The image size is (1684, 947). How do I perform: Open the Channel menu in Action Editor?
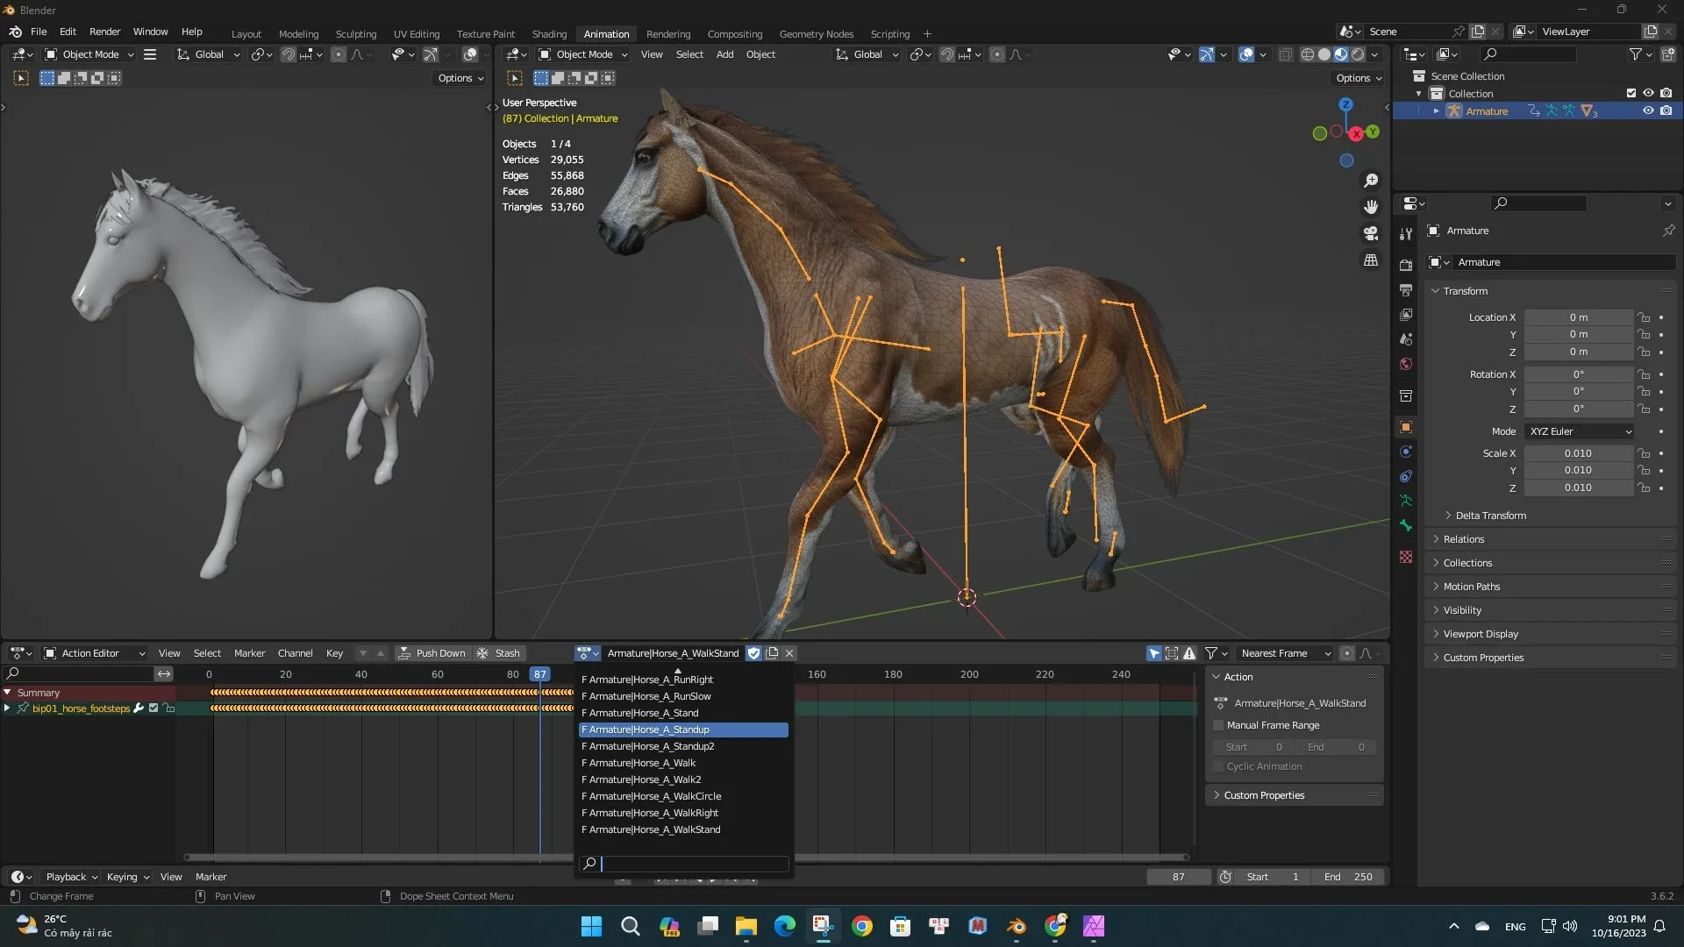[295, 653]
